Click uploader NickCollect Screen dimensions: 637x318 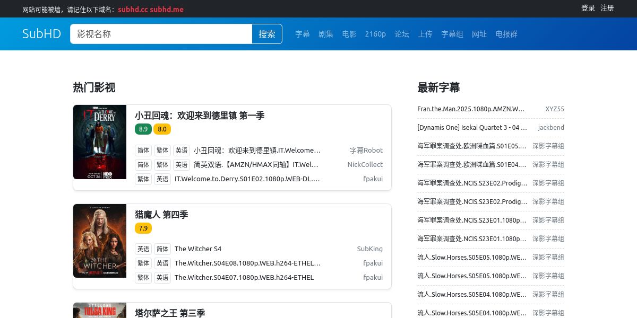[x=365, y=165]
